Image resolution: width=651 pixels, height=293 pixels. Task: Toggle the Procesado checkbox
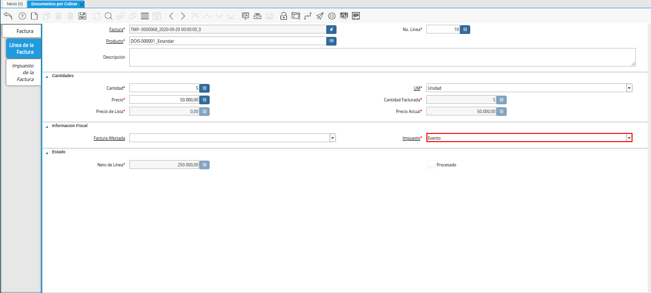[x=431, y=165]
